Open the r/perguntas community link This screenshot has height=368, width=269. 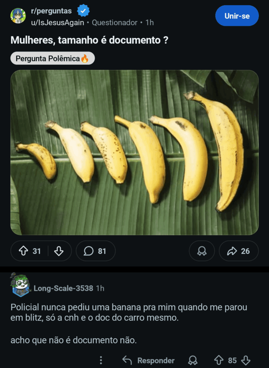(x=51, y=11)
